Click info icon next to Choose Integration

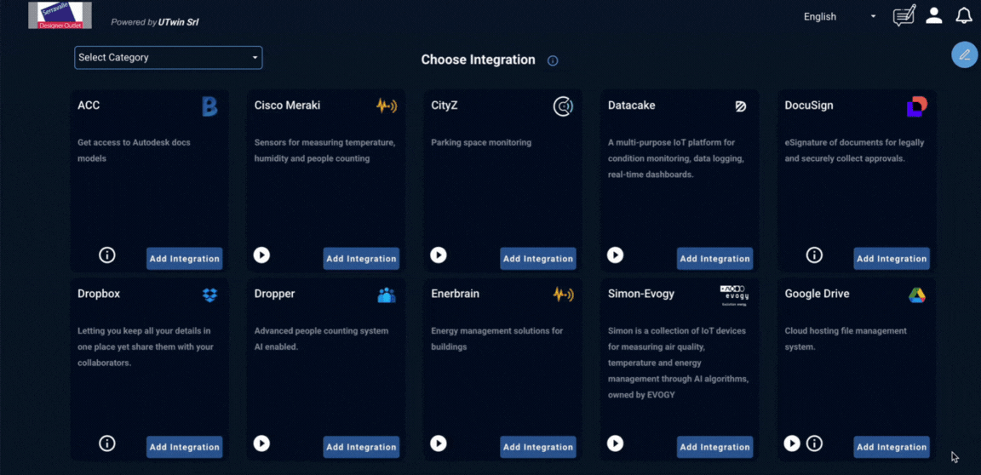[x=553, y=60]
